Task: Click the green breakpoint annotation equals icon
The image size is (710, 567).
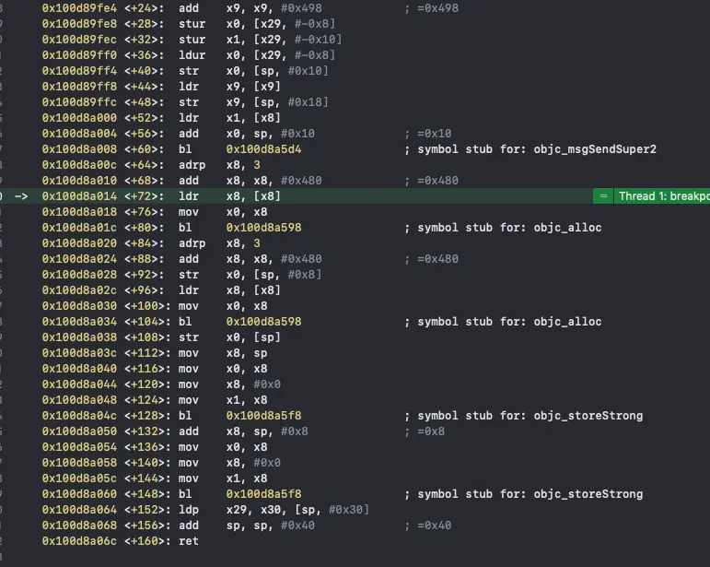Action: tap(603, 196)
